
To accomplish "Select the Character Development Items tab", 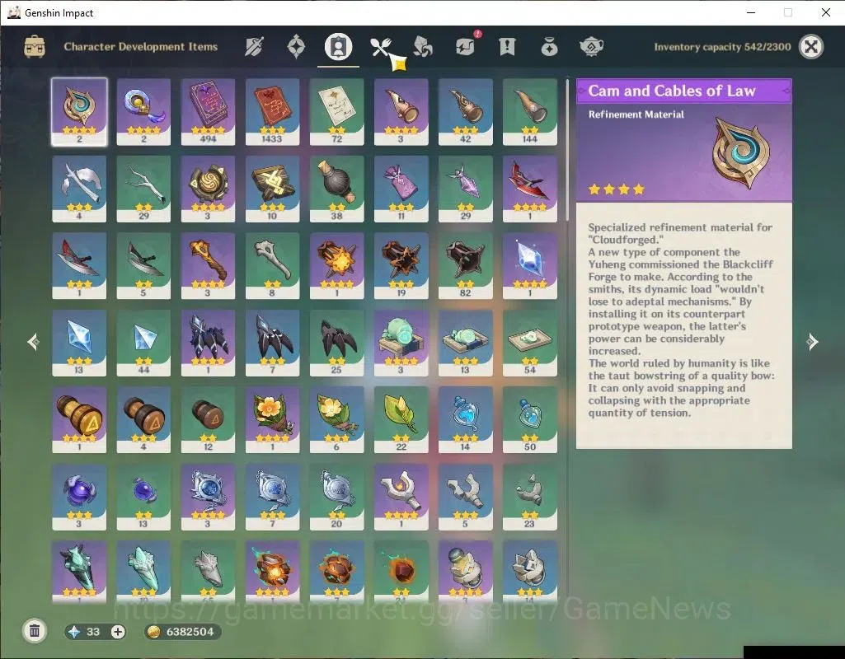I will tap(338, 47).
